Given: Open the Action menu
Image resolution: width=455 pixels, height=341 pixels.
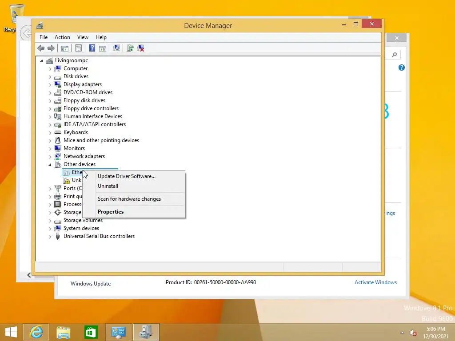Looking at the screenshot, I should point(62,37).
